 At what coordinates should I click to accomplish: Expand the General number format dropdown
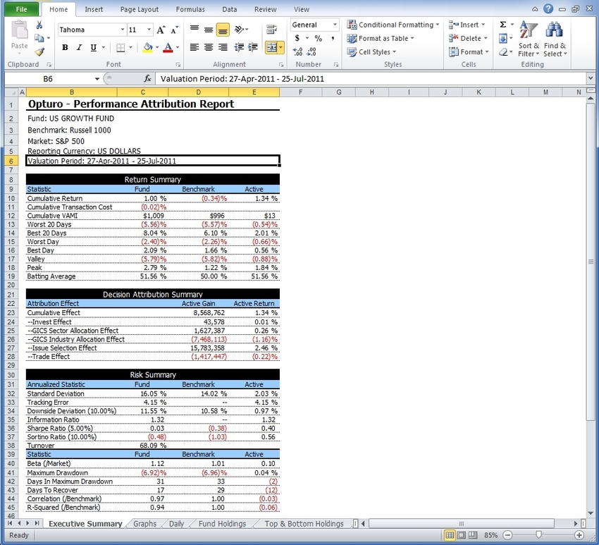tap(333, 25)
